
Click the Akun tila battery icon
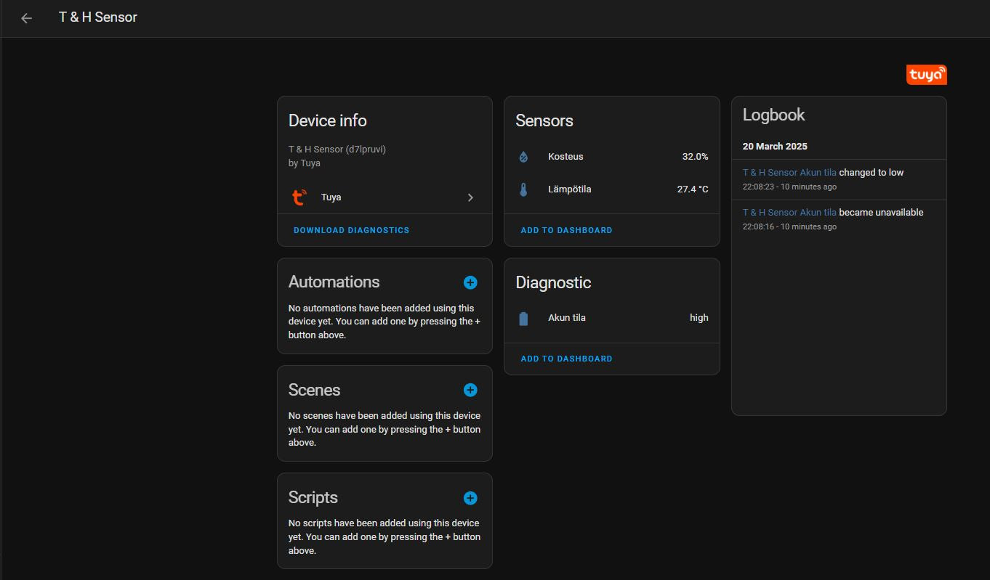(x=523, y=318)
